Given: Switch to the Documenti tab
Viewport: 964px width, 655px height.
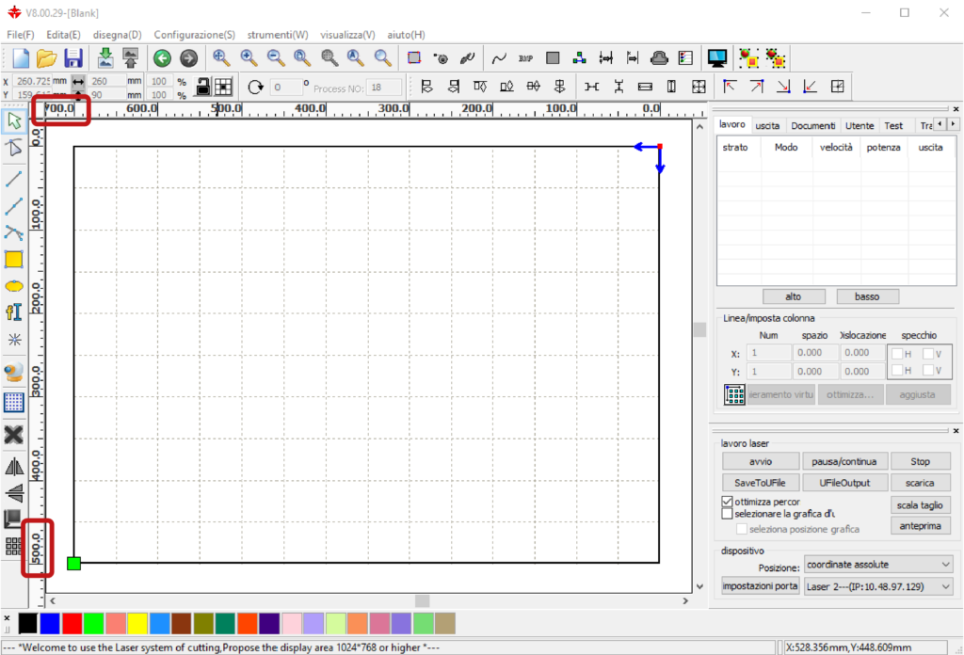Looking at the screenshot, I should point(812,125).
